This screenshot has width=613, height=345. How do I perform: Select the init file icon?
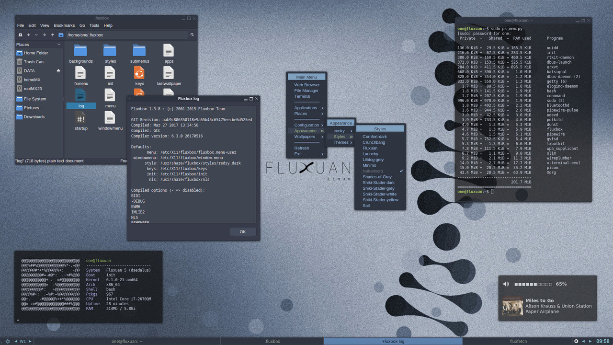(110, 72)
